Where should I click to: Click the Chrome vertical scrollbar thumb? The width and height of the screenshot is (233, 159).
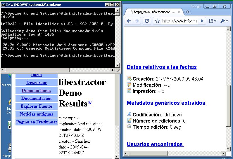[228, 106]
